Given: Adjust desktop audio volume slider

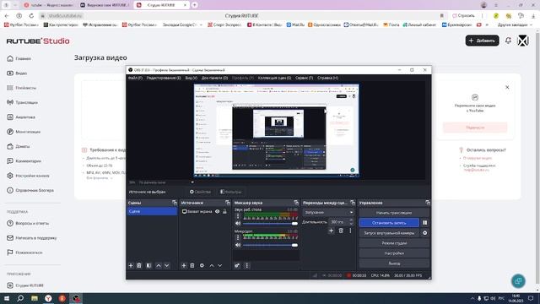Looking at the screenshot, I should pyautogui.click(x=270, y=224).
